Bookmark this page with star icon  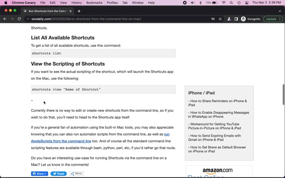point(220,19)
